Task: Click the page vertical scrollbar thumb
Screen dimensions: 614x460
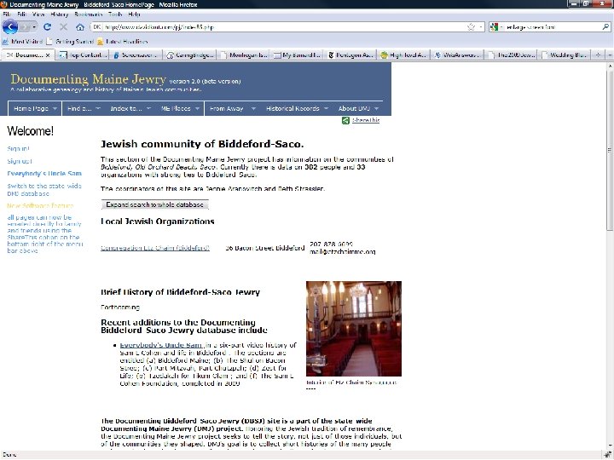Action: (x=610, y=151)
